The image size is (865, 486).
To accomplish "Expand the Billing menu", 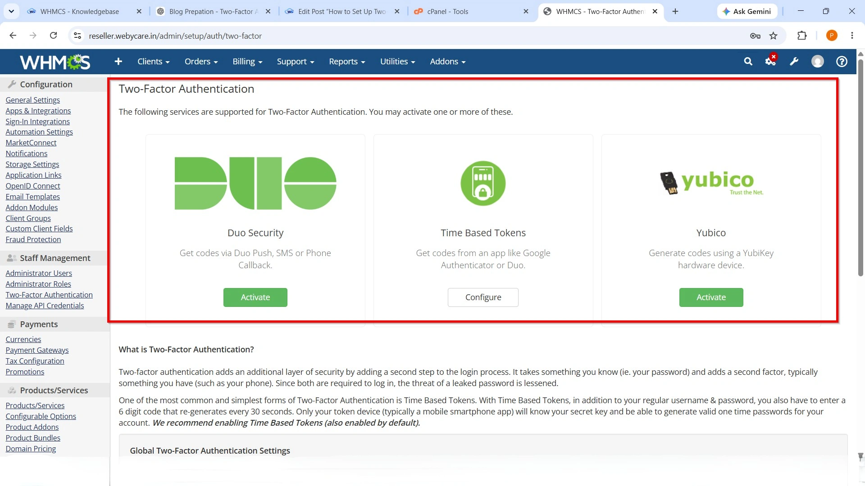I will tap(247, 62).
